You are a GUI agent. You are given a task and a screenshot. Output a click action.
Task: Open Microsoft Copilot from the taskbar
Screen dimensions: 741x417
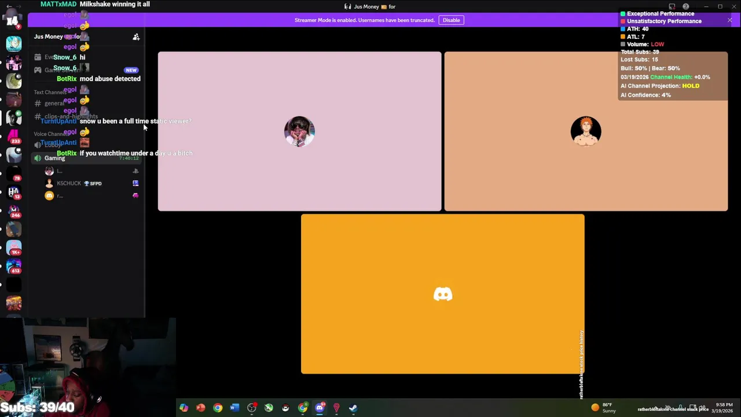coord(184,408)
